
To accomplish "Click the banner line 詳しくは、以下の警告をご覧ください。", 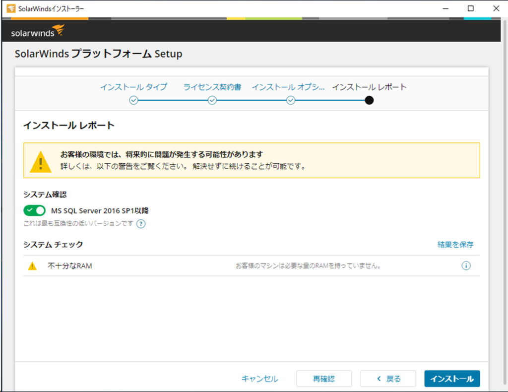I will 124,167.
